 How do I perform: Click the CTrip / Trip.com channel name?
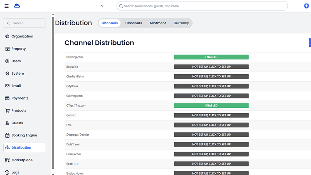pos(76,105)
